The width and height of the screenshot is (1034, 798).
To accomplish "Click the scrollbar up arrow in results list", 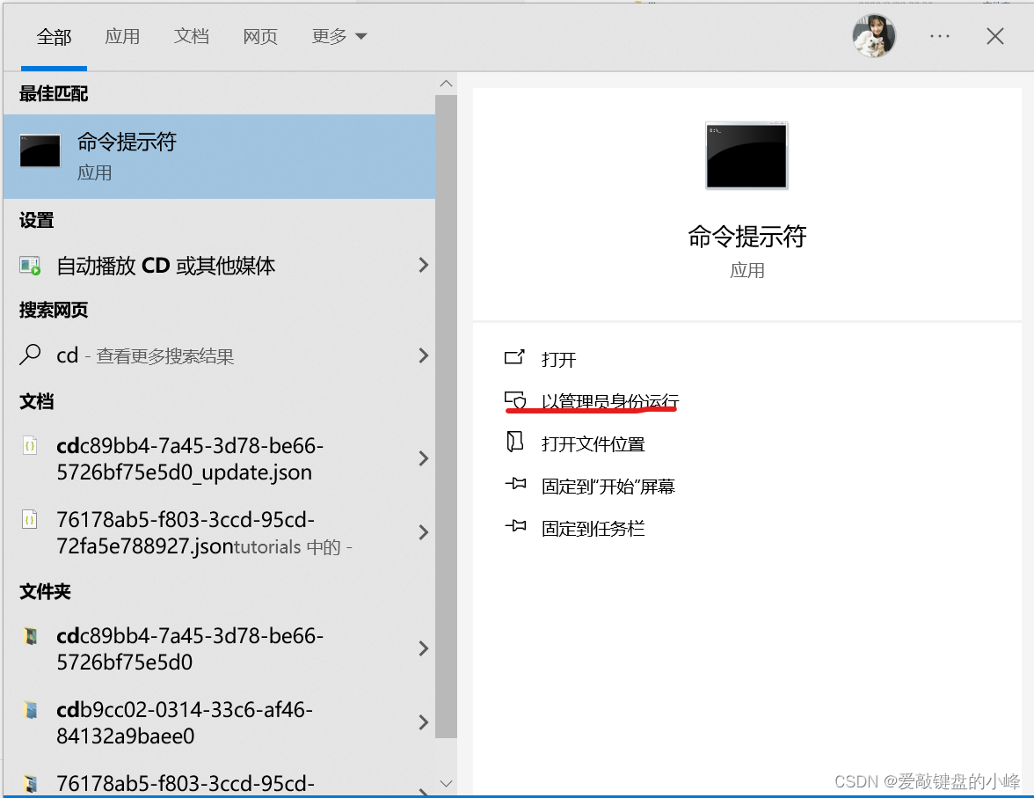I will click(446, 82).
